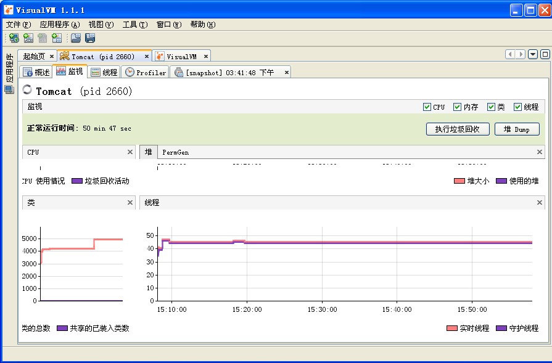Click the 使用的堆 legend swatch
This screenshot has width=552, height=363.
(501, 181)
